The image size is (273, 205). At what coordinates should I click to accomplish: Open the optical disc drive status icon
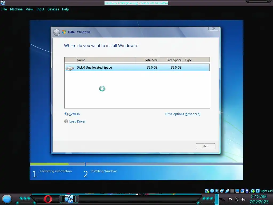tap(212, 191)
